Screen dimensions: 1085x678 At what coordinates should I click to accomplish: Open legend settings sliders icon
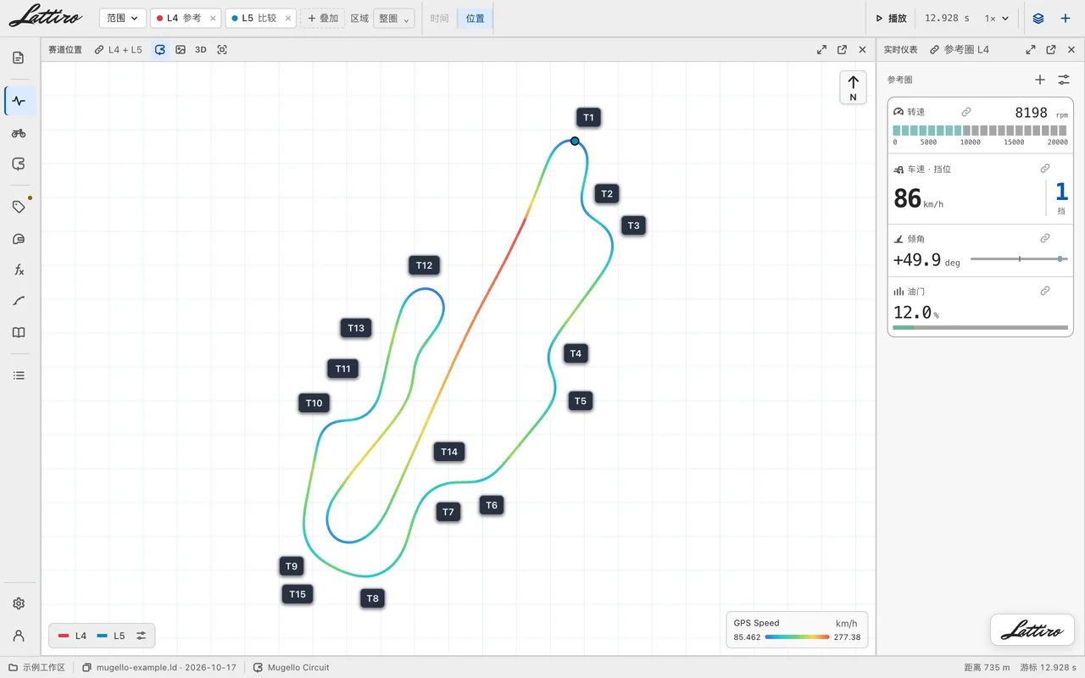pos(141,636)
